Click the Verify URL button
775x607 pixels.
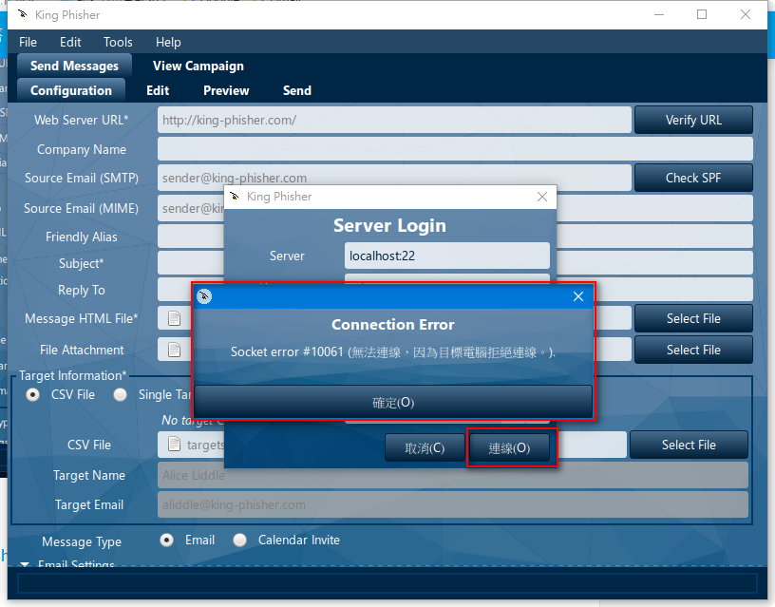tap(693, 120)
